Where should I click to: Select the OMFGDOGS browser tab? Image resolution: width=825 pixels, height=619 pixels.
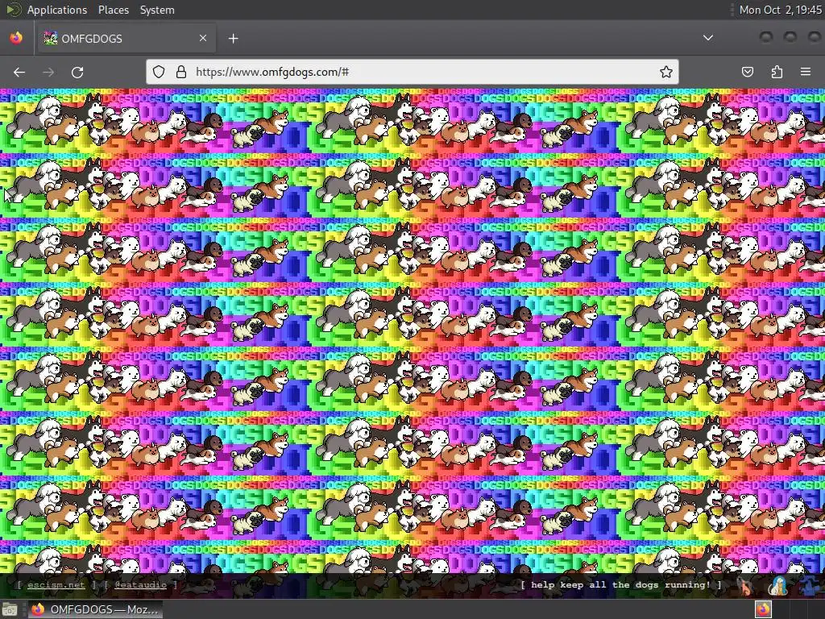[x=126, y=38]
